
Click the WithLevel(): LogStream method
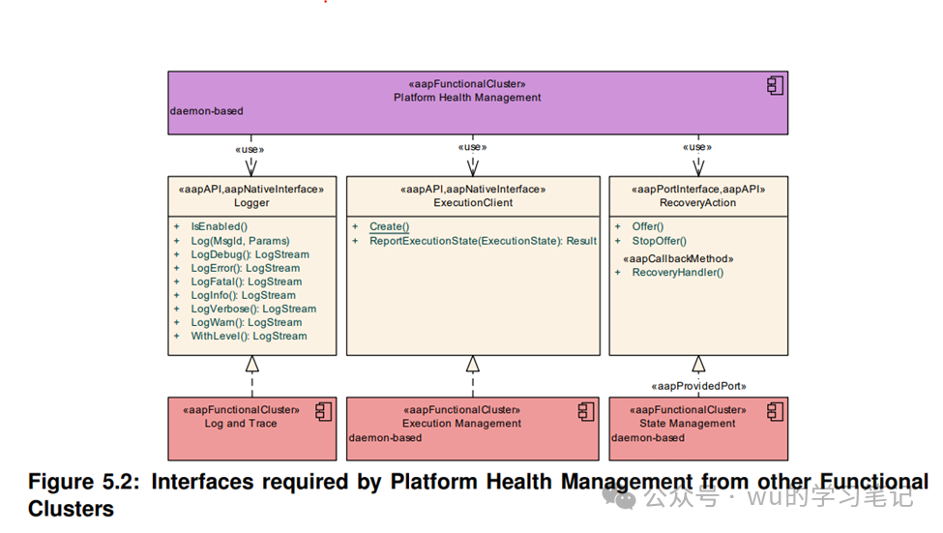tap(249, 336)
